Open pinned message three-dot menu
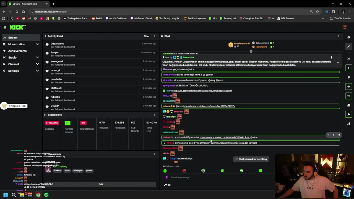The width and height of the screenshot is (354, 199). click(338, 57)
